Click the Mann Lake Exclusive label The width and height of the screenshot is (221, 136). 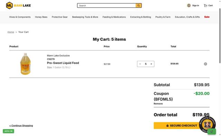(x=58, y=56)
